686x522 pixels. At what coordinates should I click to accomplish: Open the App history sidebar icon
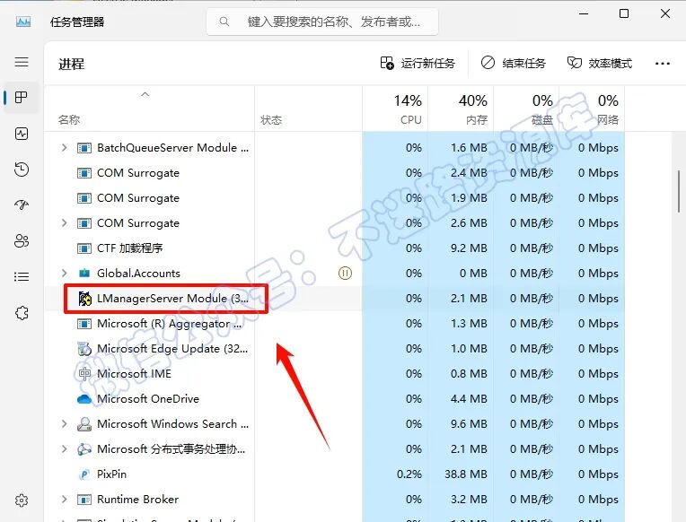22,170
